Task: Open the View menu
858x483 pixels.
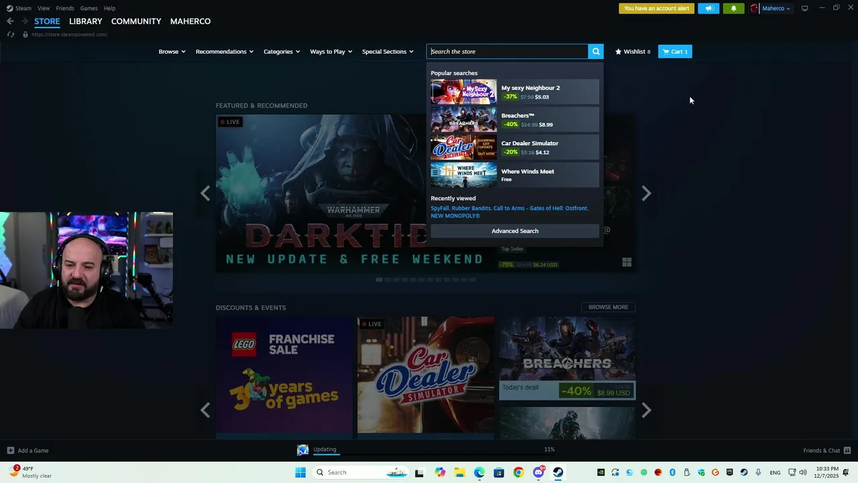Action: point(44,8)
